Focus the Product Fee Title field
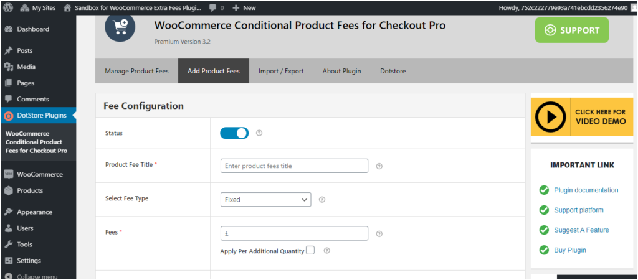The height and width of the screenshot is (280, 638). 294,166
